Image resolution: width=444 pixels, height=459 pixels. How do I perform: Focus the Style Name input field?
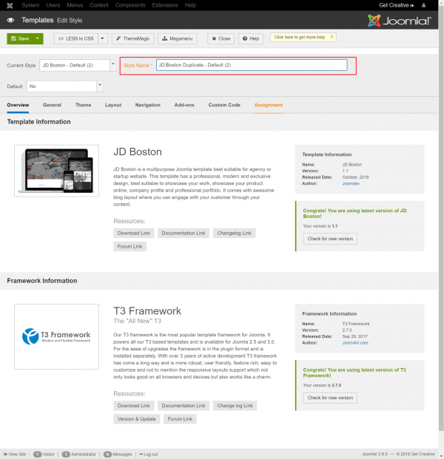coord(252,65)
